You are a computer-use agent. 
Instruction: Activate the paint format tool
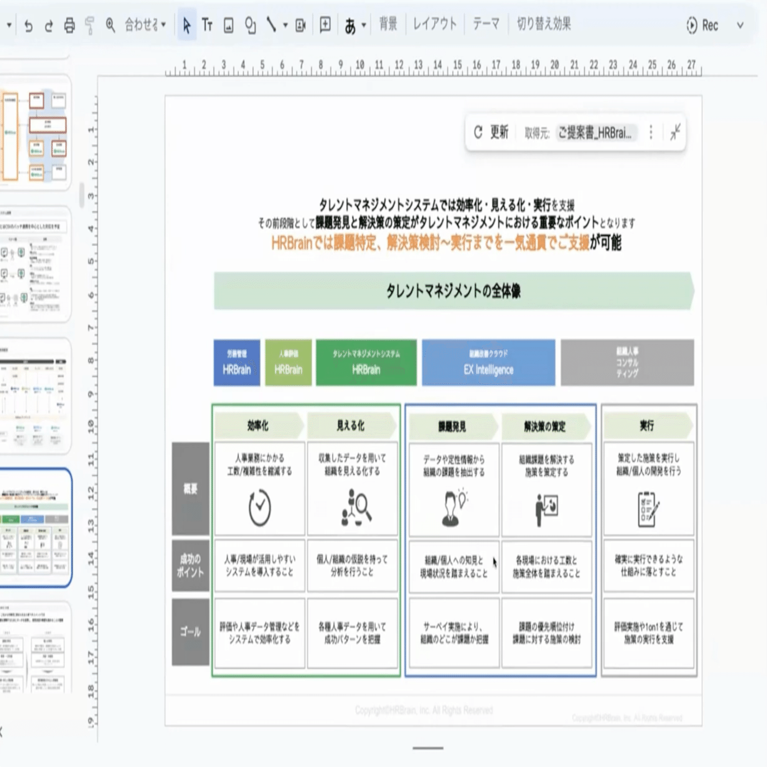point(90,25)
